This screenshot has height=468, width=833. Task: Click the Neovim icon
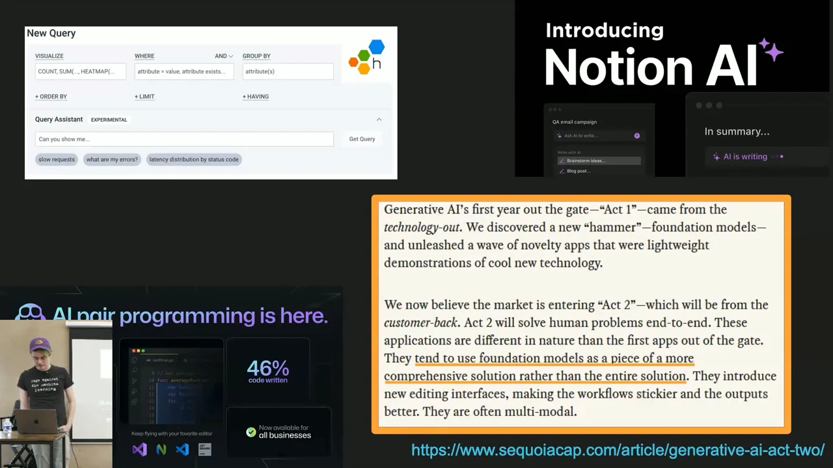pyautogui.click(x=161, y=449)
